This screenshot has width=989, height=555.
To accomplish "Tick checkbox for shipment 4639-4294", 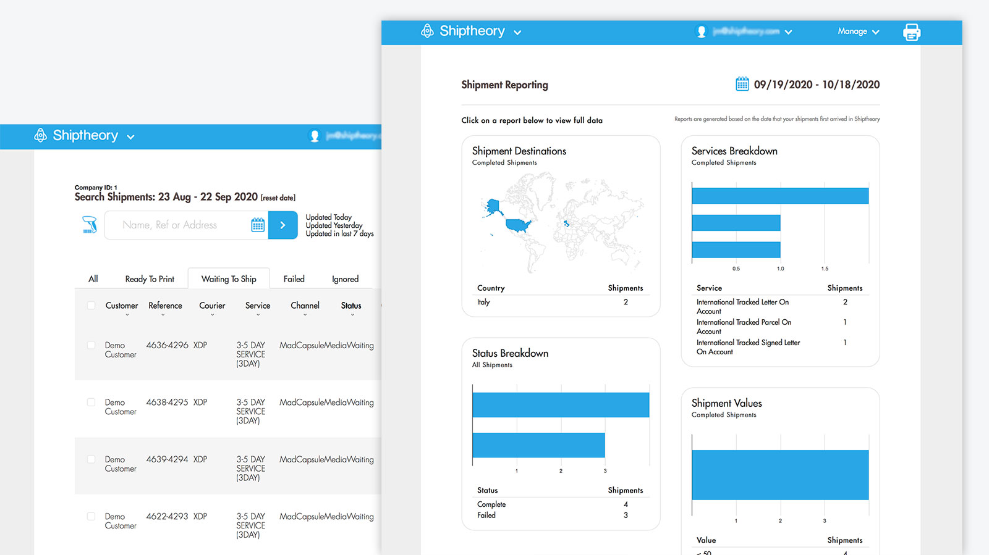I will 91,459.
